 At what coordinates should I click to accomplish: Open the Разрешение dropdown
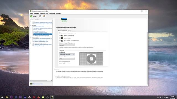coord(67,54)
